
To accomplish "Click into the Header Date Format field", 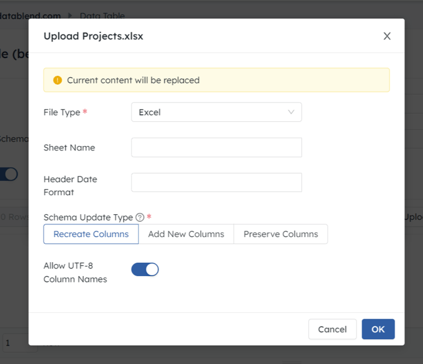I will pyautogui.click(x=217, y=183).
